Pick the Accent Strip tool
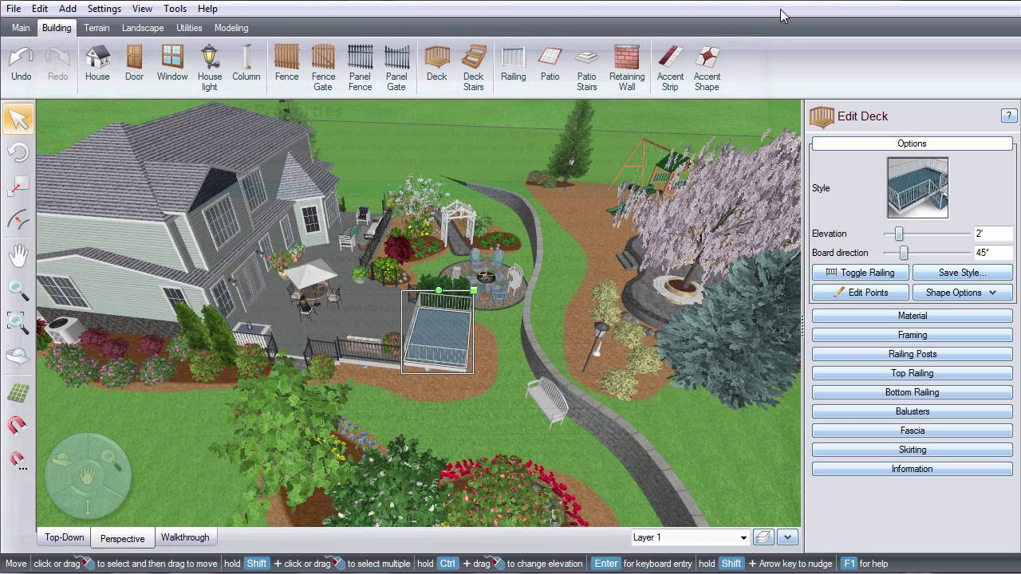Screen dimensions: 1021x574 670,68
